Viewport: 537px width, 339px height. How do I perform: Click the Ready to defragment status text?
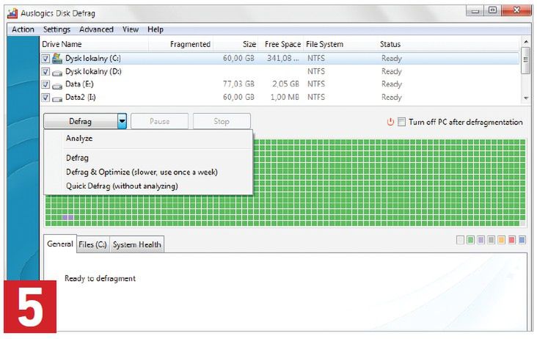100,278
